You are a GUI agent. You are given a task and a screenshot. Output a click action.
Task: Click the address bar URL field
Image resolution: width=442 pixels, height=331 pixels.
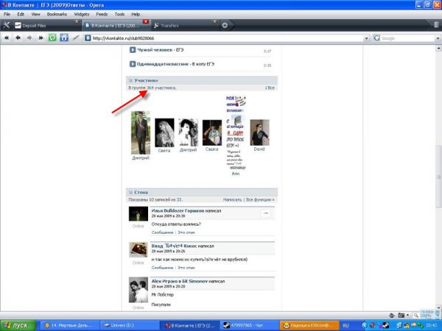(x=221, y=38)
